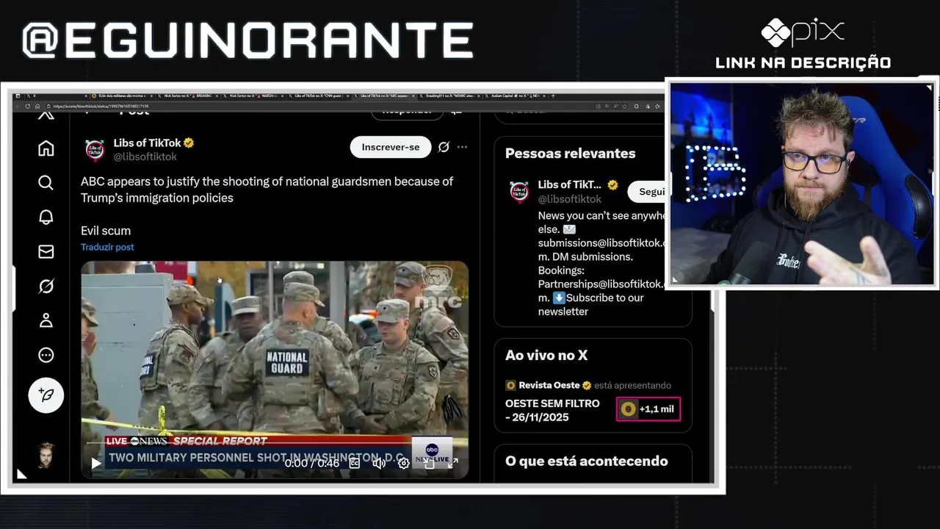Open the Profile person icon
The image size is (940, 529).
pyautogui.click(x=46, y=320)
